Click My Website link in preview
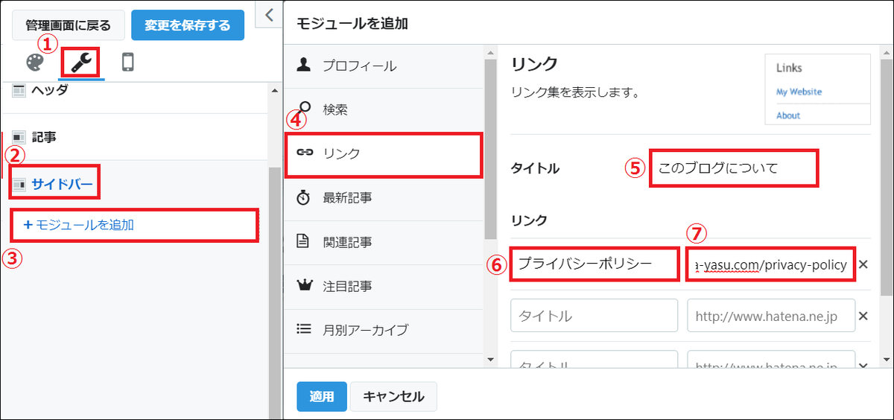Viewport: 894px width, 420px height. [799, 92]
